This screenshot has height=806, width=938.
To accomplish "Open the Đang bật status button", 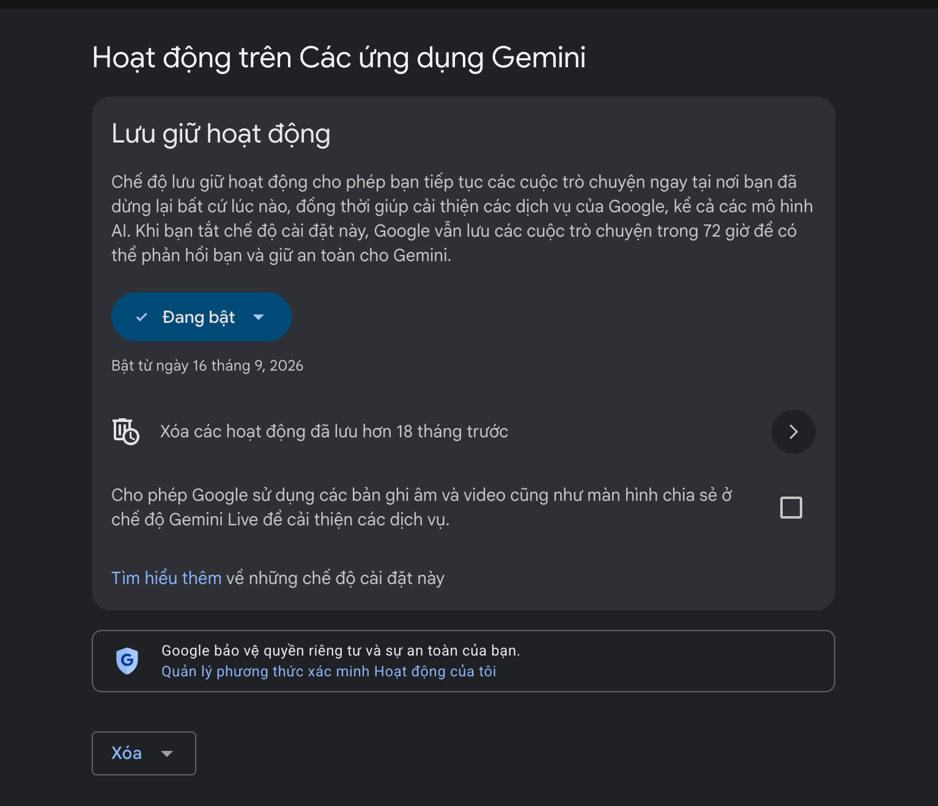I will coord(201,317).
